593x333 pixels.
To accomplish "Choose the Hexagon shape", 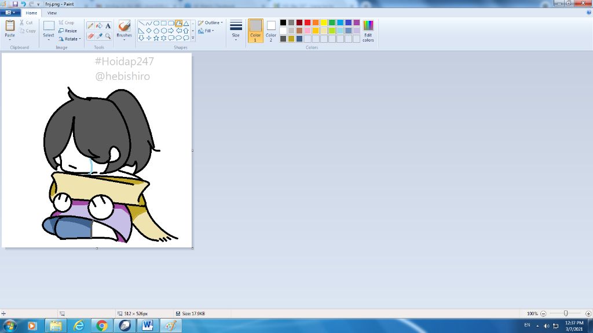I will [x=164, y=31].
